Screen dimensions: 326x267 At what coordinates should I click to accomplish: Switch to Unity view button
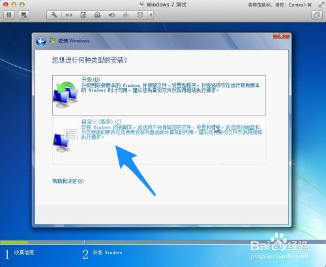coord(317,15)
